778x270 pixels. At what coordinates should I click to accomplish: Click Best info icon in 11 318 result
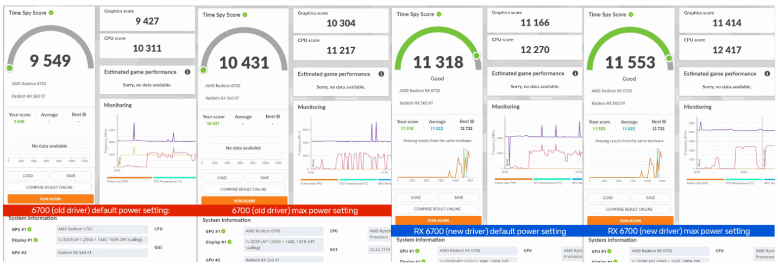pos(472,122)
